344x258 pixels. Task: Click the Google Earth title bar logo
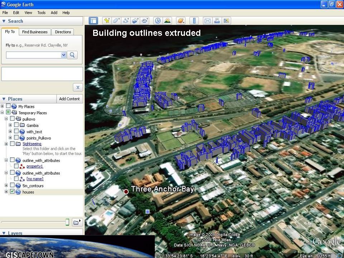click(3, 4)
